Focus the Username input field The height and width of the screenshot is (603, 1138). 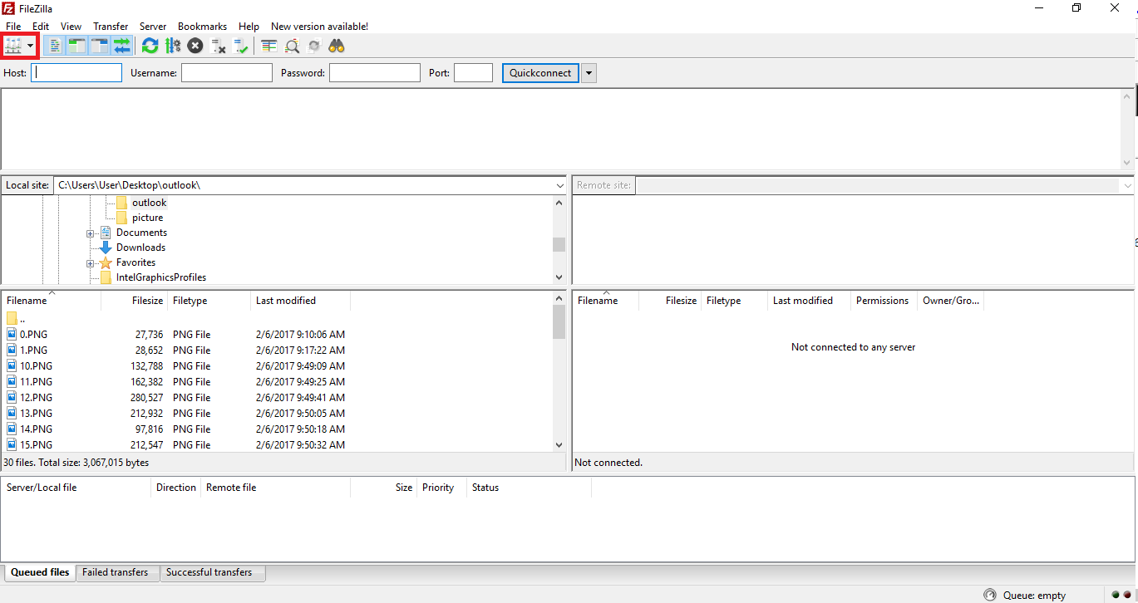click(x=227, y=73)
